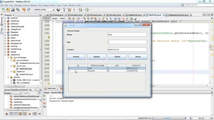Click the Open Project toolbar icon

pyautogui.click(x=13, y=10)
